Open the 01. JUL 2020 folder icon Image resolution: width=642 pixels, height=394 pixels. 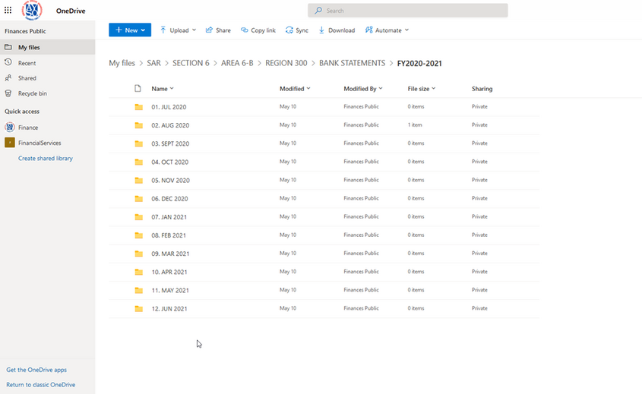coord(138,107)
